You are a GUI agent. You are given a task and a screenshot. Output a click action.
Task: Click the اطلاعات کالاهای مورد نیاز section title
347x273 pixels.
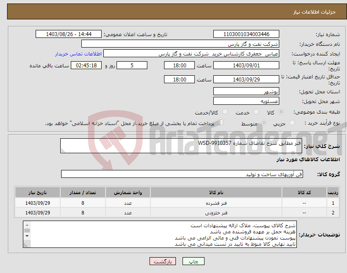pyautogui.click(x=308, y=159)
